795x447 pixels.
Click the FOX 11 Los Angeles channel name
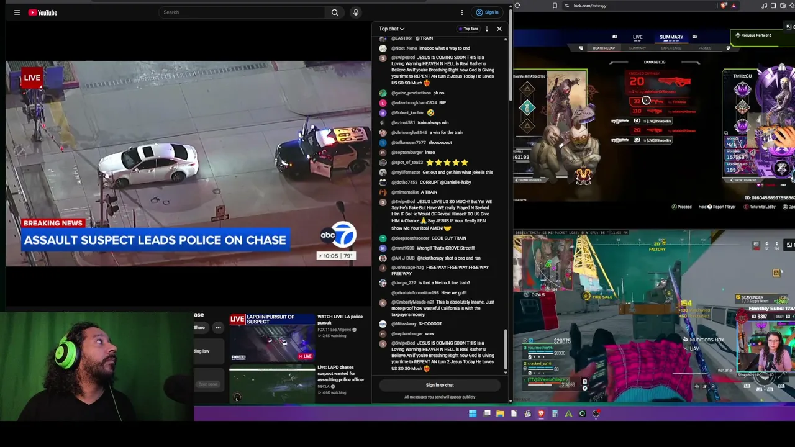[x=334, y=330]
